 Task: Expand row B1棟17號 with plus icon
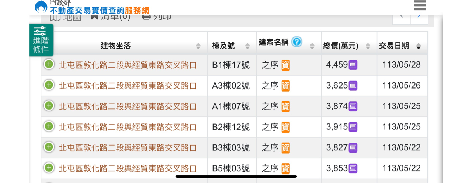coord(49,64)
